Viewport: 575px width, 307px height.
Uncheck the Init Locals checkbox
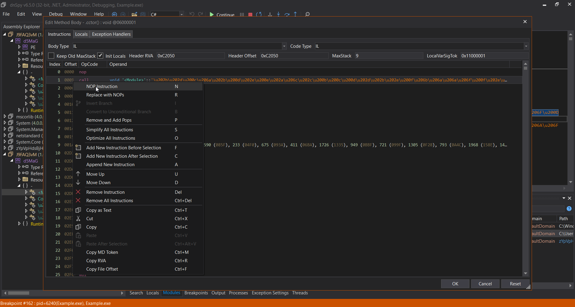click(100, 56)
